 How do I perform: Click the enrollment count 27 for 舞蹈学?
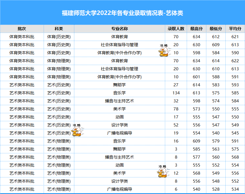tap(176, 85)
